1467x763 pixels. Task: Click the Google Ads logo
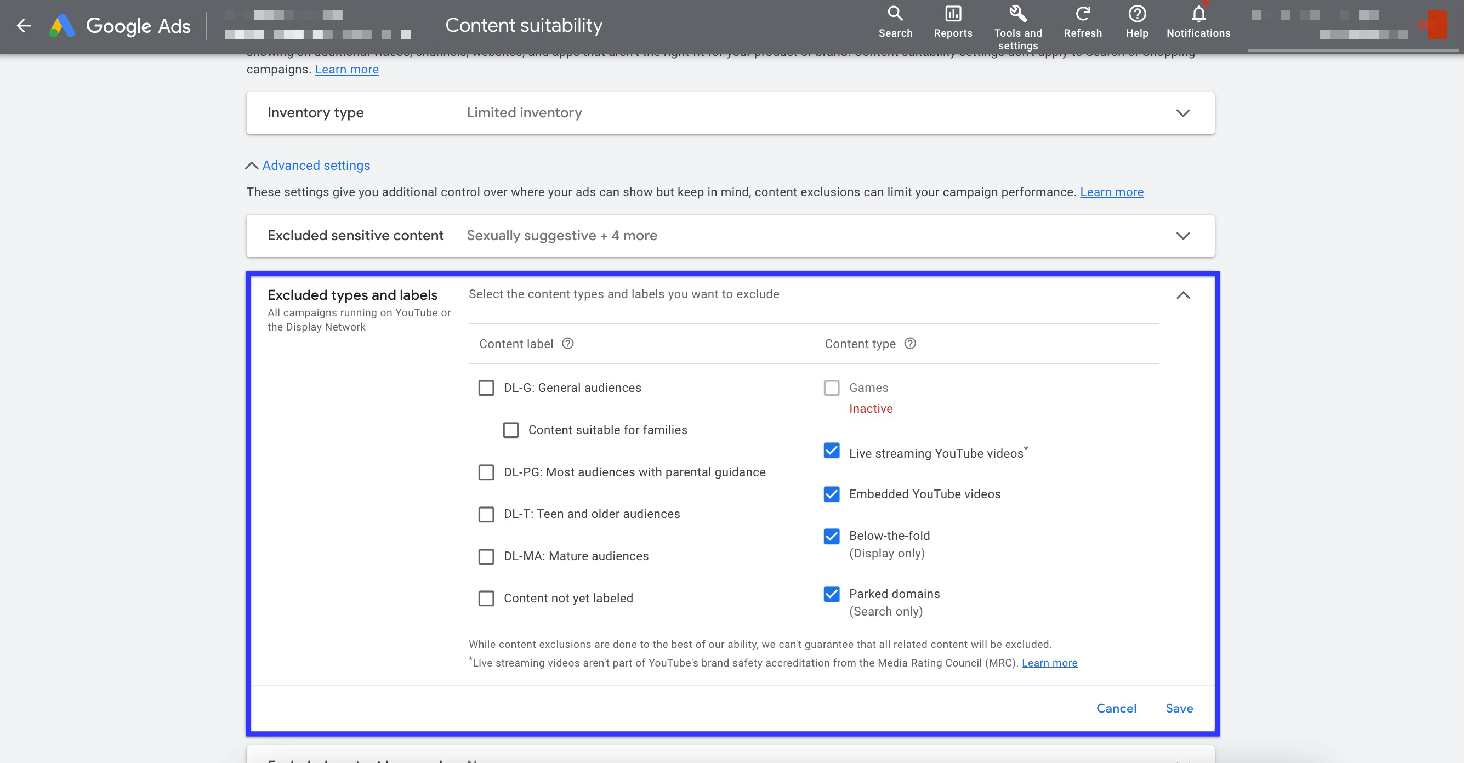120,26
